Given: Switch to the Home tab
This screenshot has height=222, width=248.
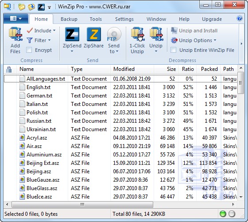Looking at the screenshot, I should point(41,19).
